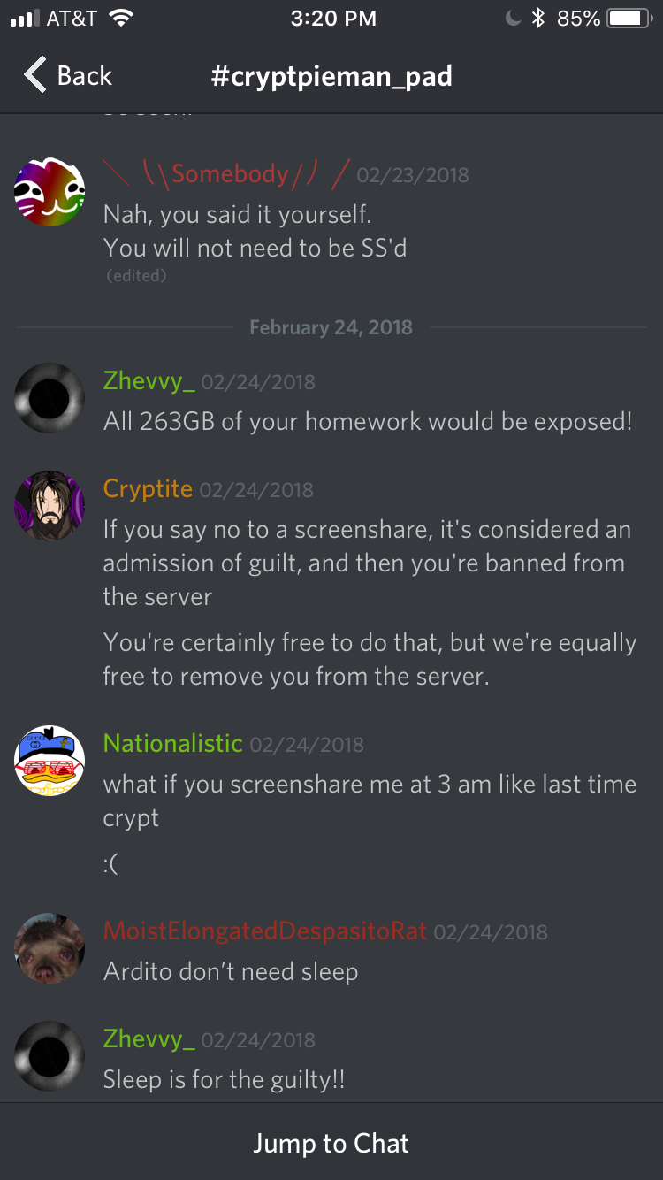Image resolution: width=663 pixels, height=1180 pixels.
Task: Tap the Back chevron arrow icon
Action: (34, 75)
